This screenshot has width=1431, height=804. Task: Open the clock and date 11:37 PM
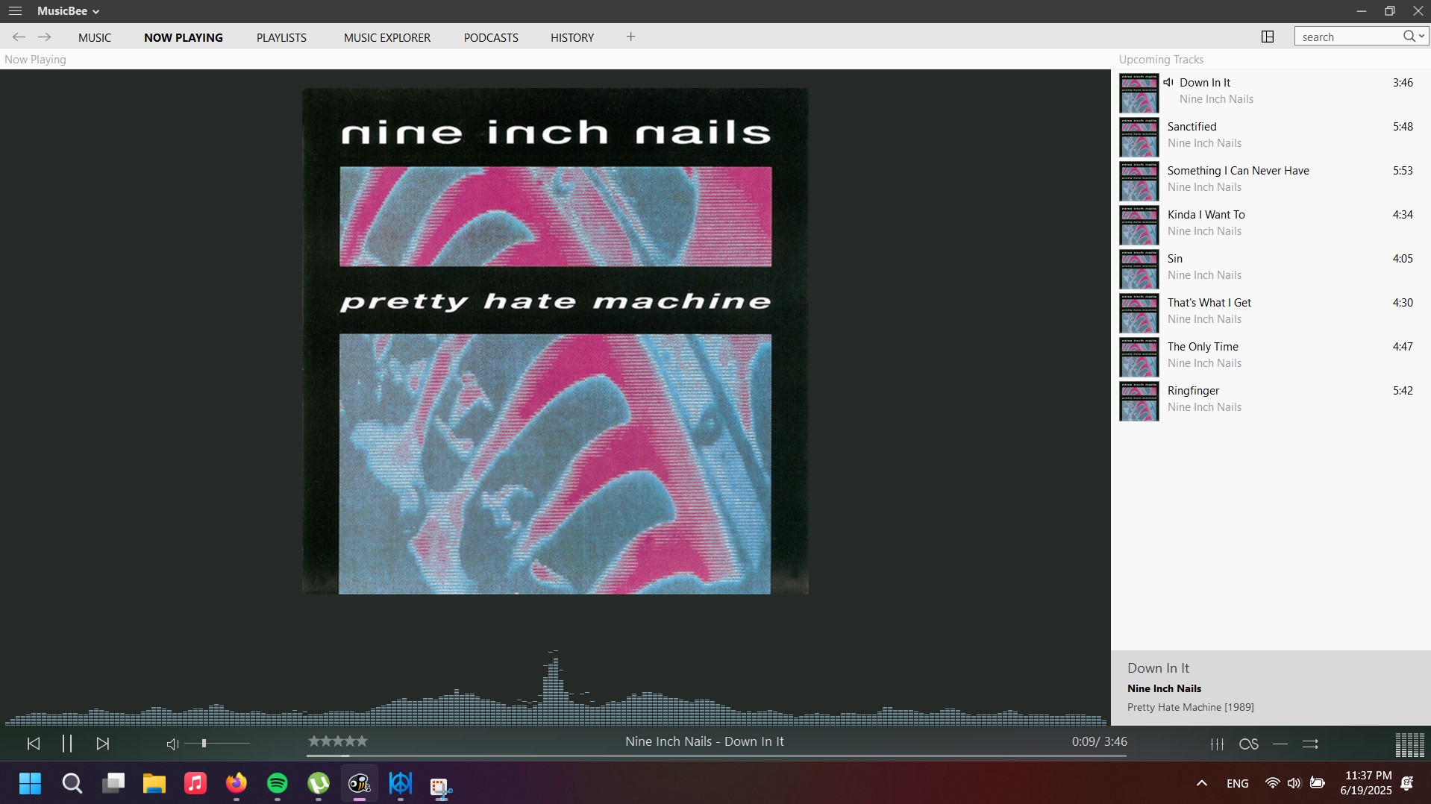[x=1365, y=783]
